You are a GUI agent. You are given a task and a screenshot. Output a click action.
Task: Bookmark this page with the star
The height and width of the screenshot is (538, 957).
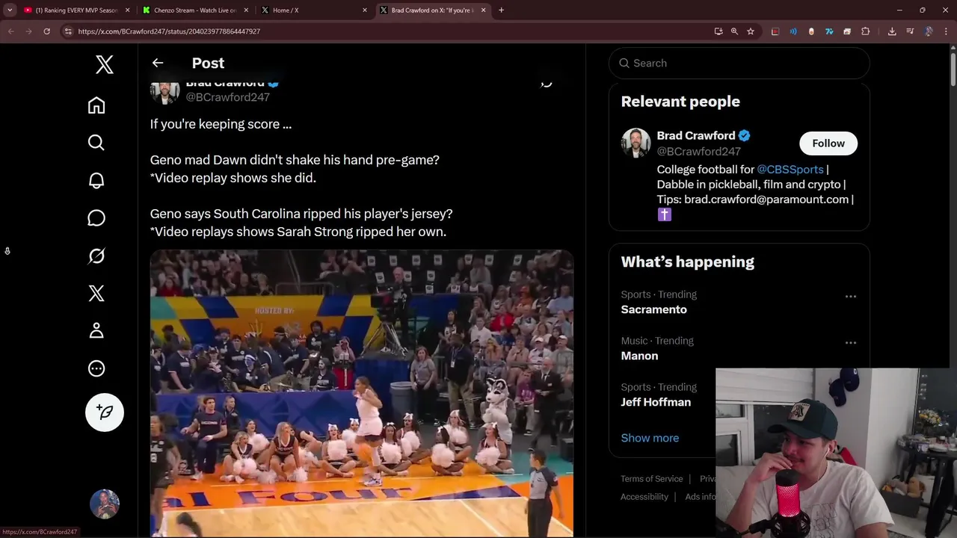751,31
